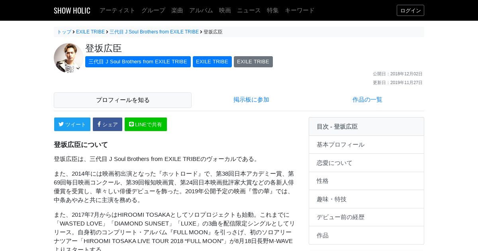Open the キーワード nav link

click(x=300, y=10)
